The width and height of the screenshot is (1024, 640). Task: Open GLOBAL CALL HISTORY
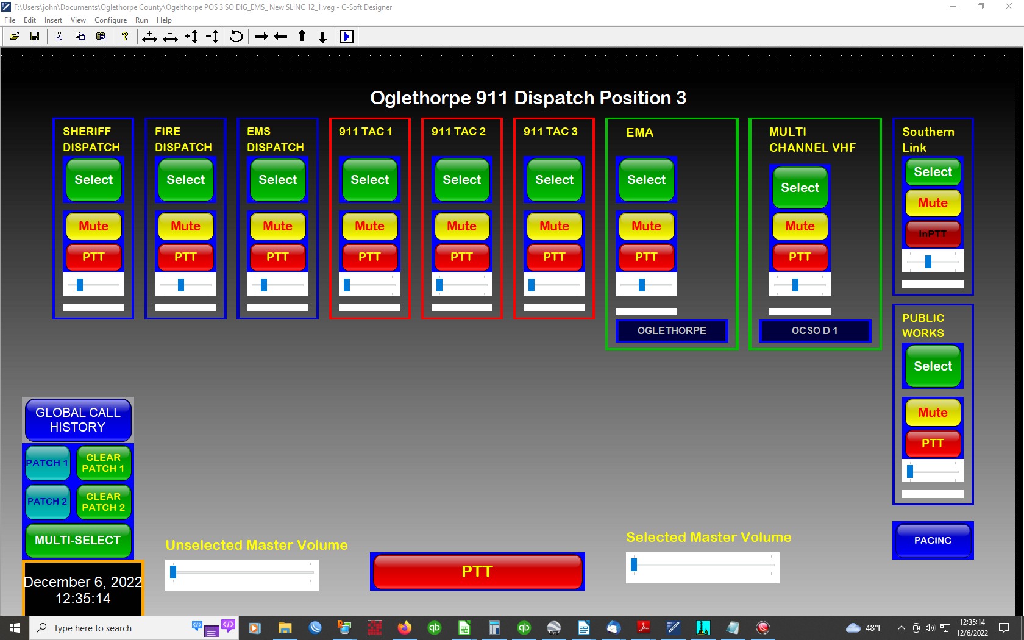pos(77,420)
